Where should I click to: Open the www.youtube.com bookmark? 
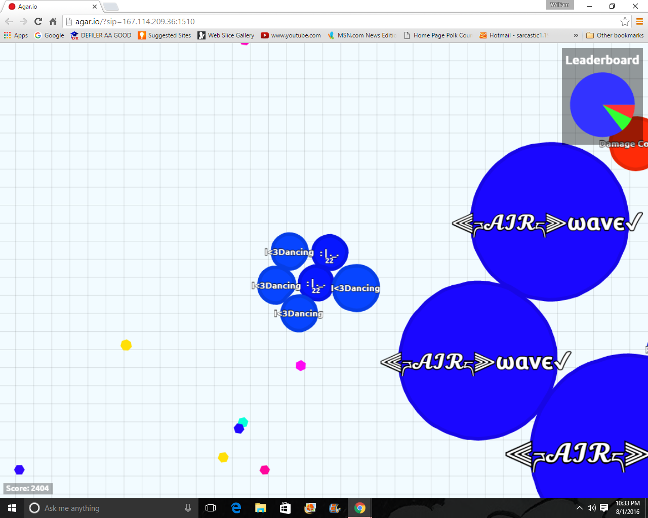point(291,35)
